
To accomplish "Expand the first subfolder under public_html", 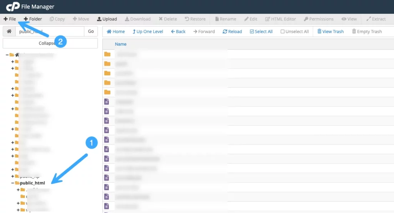I will pyautogui.click(x=18, y=190).
